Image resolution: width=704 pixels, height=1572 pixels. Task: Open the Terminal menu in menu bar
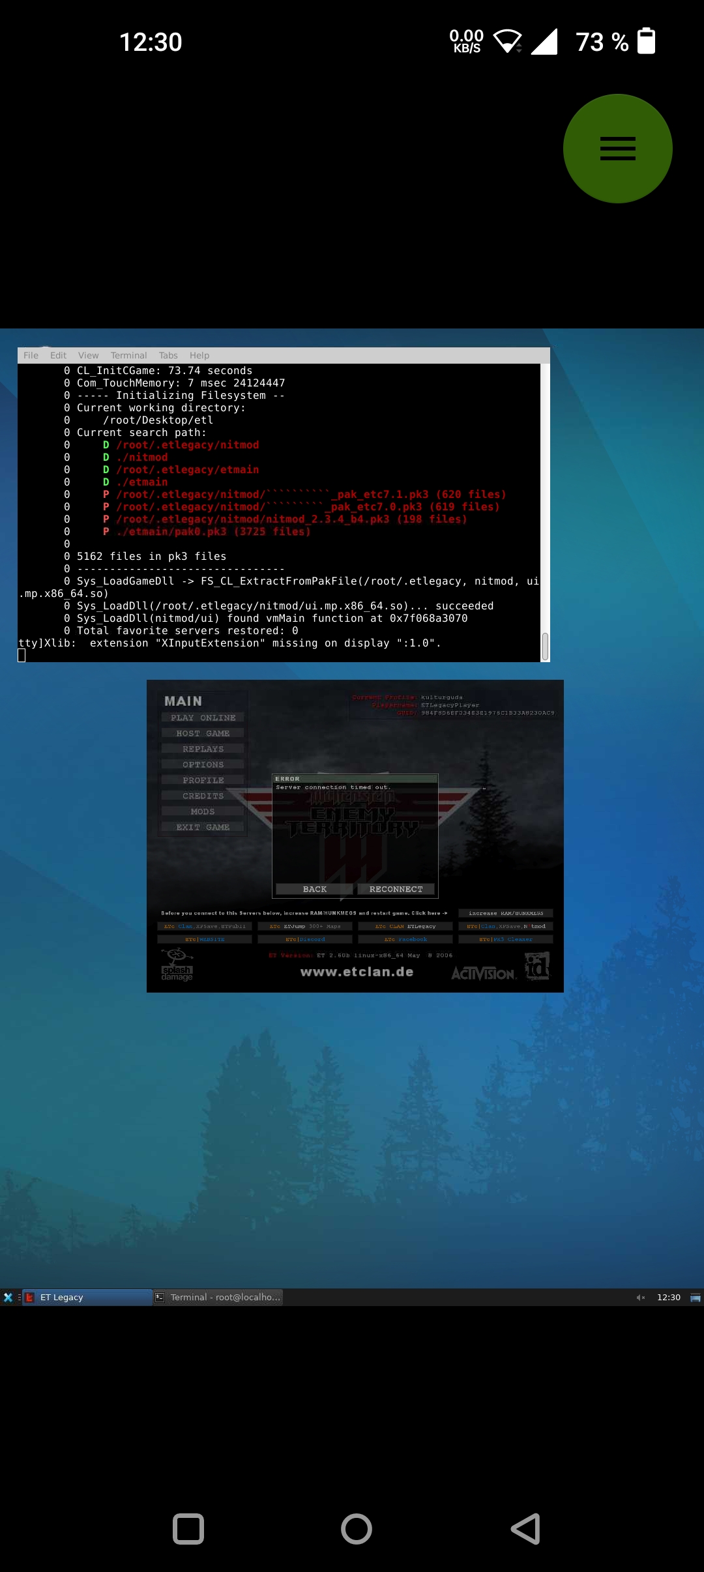click(128, 355)
